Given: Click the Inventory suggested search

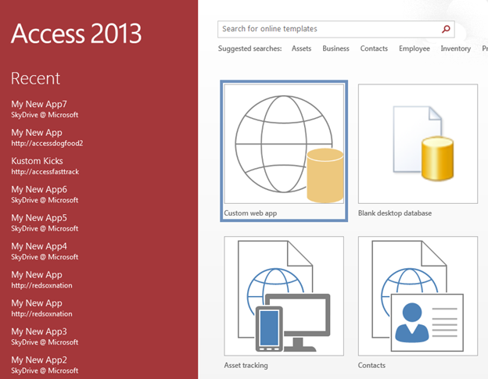Looking at the screenshot, I should click(455, 48).
